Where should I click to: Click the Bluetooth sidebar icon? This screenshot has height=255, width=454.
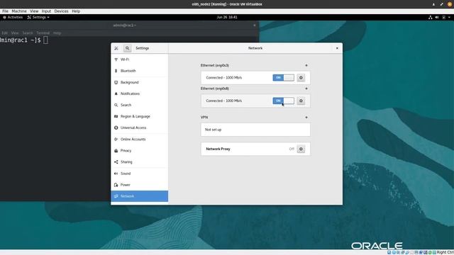coord(116,71)
